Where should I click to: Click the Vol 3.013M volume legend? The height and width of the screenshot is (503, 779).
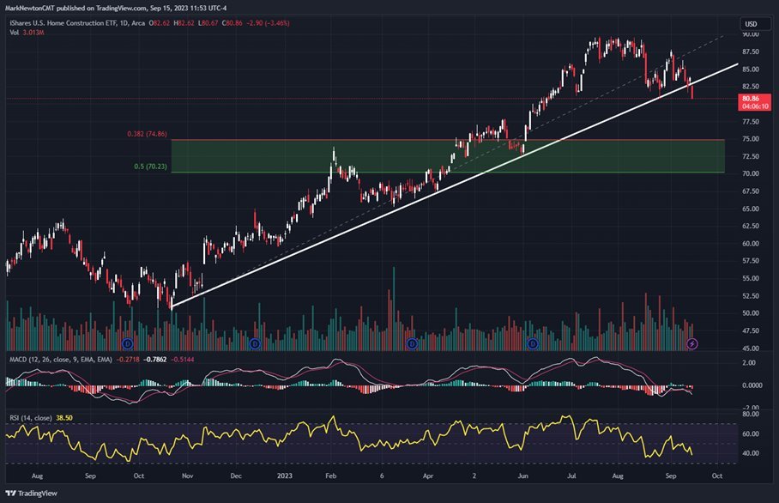tap(27, 33)
